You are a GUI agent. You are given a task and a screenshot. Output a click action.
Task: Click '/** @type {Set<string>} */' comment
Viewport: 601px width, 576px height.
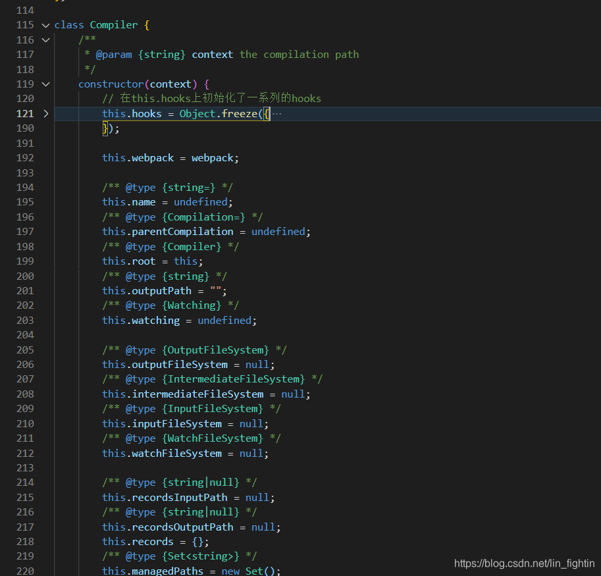[x=179, y=556]
